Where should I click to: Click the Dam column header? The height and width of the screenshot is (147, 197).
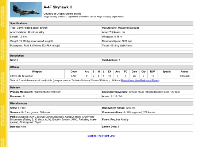click(x=134, y=72)
